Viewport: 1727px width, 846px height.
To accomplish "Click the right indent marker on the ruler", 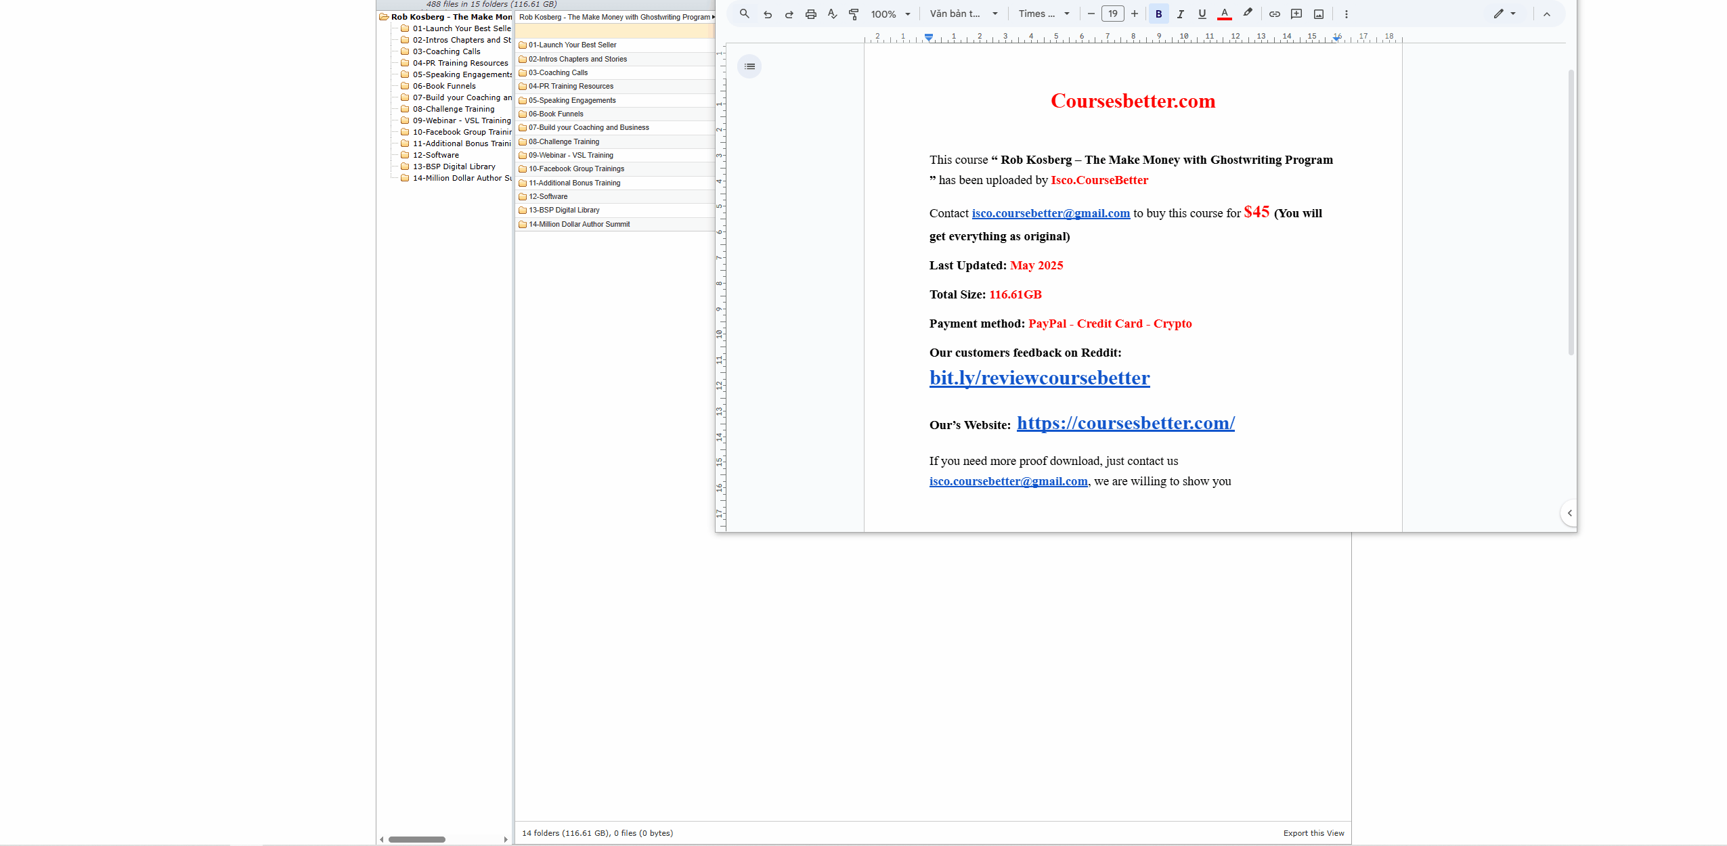I will click(x=1336, y=38).
